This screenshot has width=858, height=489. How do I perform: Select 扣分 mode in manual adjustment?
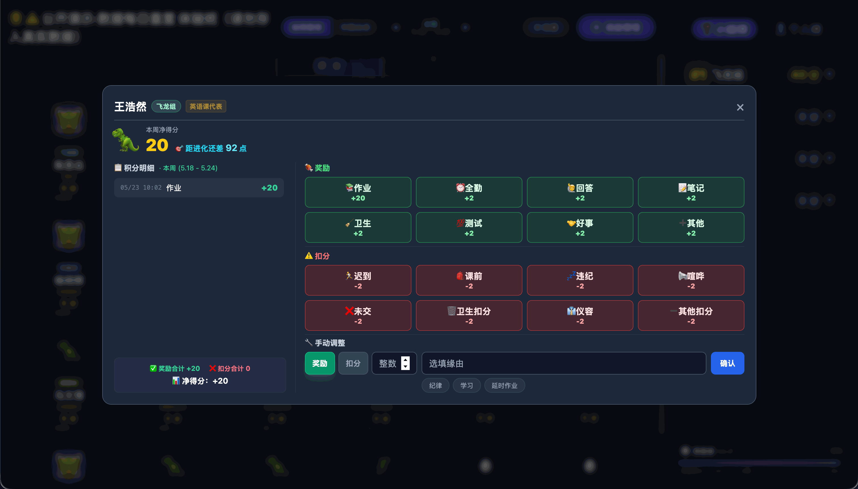tap(353, 363)
